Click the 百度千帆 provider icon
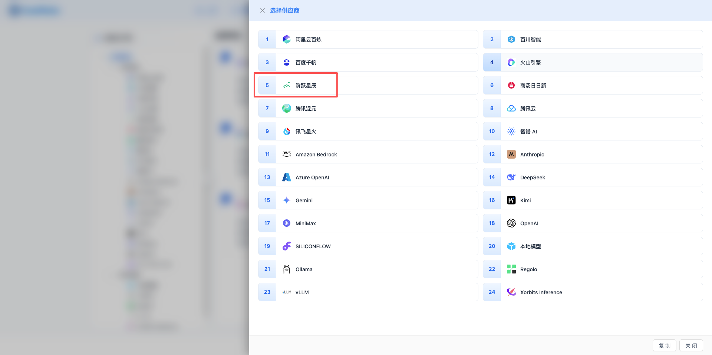Screen dimensions: 712x355 pos(286,62)
